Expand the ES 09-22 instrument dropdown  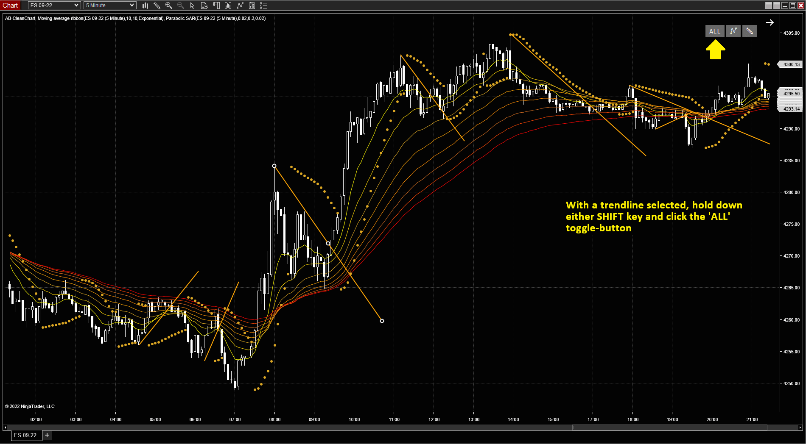[76, 6]
